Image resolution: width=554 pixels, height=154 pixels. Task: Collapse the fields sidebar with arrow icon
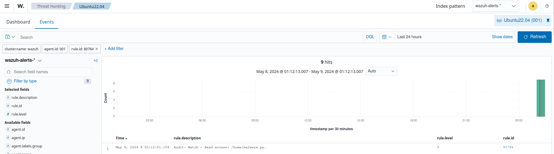(x=96, y=60)
